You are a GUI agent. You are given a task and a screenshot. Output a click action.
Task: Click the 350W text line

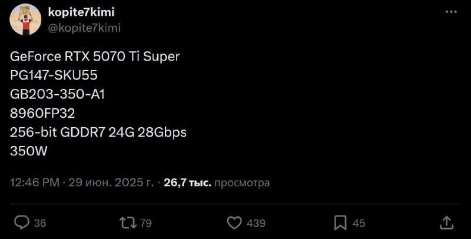(x=28, y=151)
